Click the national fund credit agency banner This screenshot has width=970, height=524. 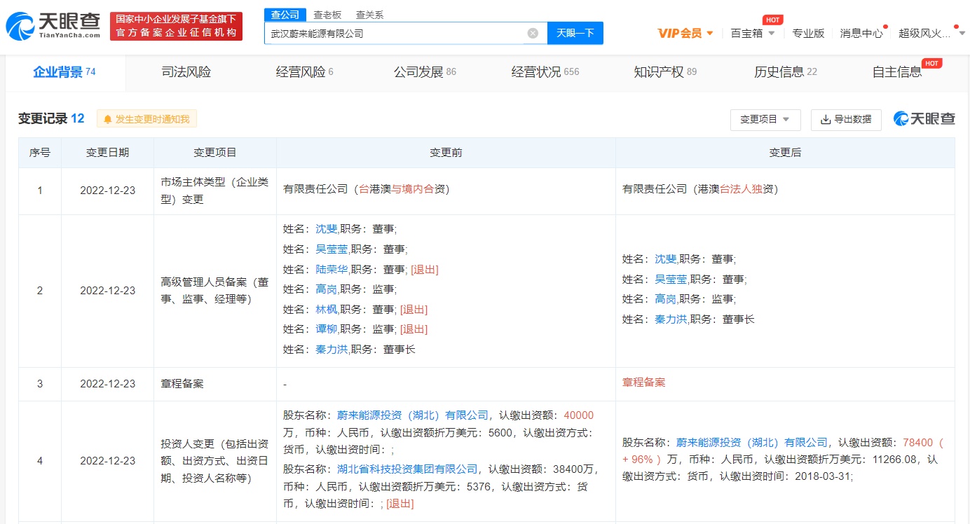(176, 26)
